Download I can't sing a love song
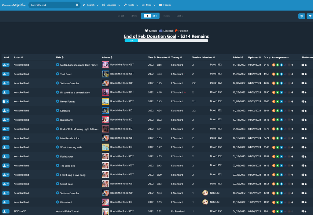Screen dimensions: 313x215 pyautogui.click(x=4, y=175)
